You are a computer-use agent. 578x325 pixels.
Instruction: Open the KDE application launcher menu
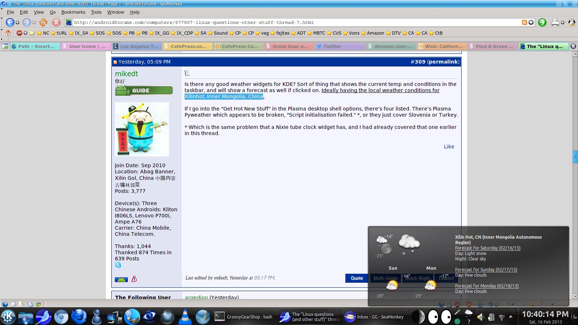8,317
